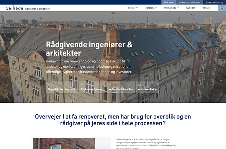
Task: Click the Rådgivende ingeniører & arkitekter heading
Action: (89, 49)
